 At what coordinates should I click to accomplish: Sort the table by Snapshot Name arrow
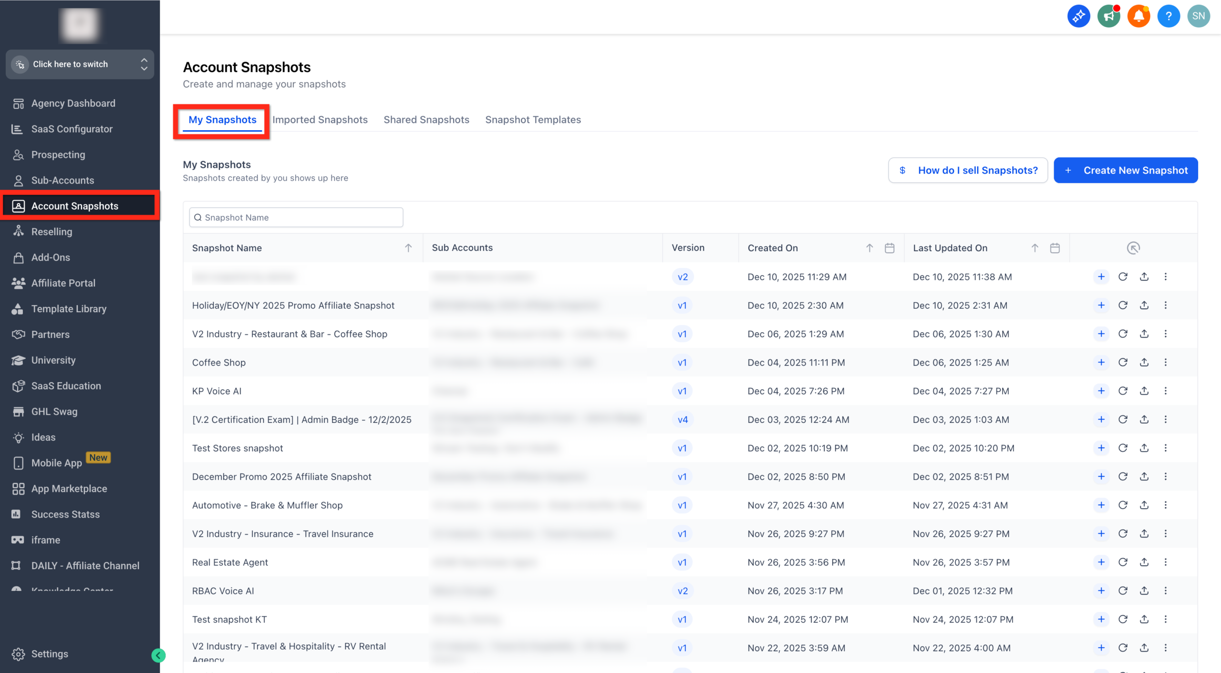click(x=408, y=248)
